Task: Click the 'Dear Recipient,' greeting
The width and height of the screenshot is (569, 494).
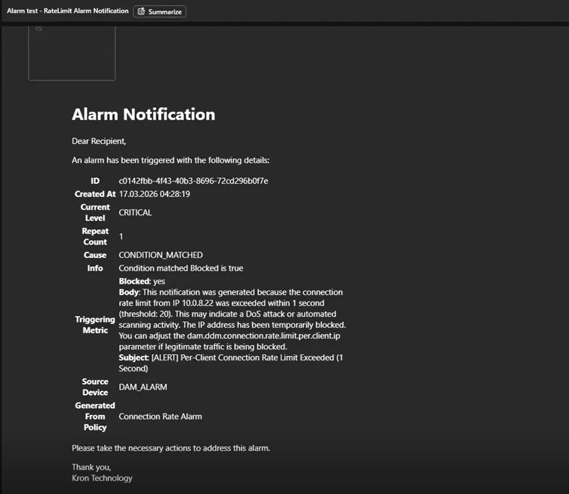Action: click(x=99, y=141)
